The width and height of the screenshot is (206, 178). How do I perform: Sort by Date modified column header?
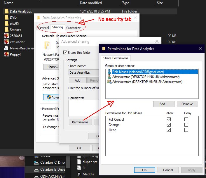click(91, 3)
